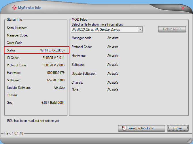The image size is (193, 144).
Task: Select ID Code value FL0305 V.2.011
Action: pos(54,58)
